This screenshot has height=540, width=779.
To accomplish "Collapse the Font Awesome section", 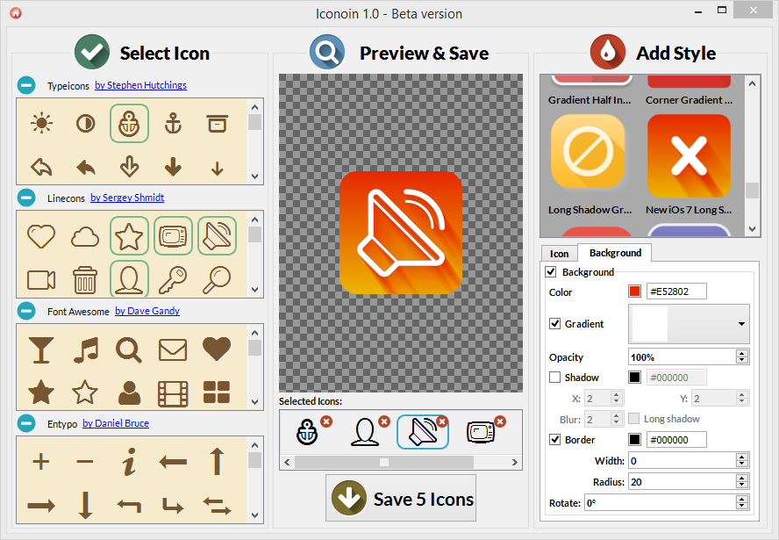I will click(26, 311).
